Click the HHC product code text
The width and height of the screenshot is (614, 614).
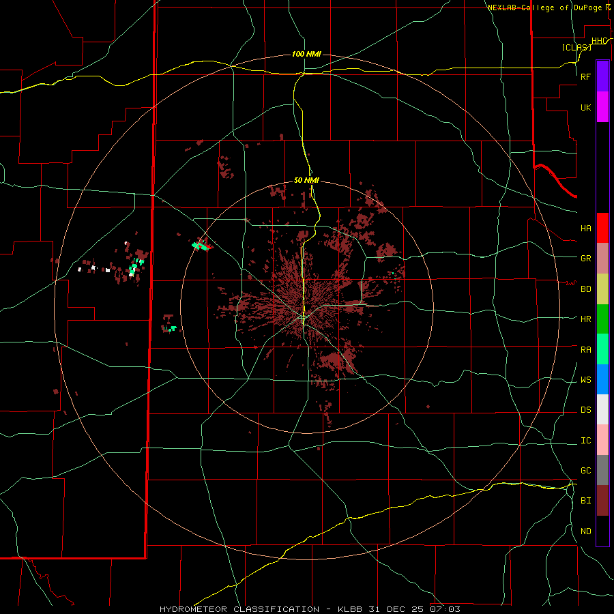tap(600, 41)
